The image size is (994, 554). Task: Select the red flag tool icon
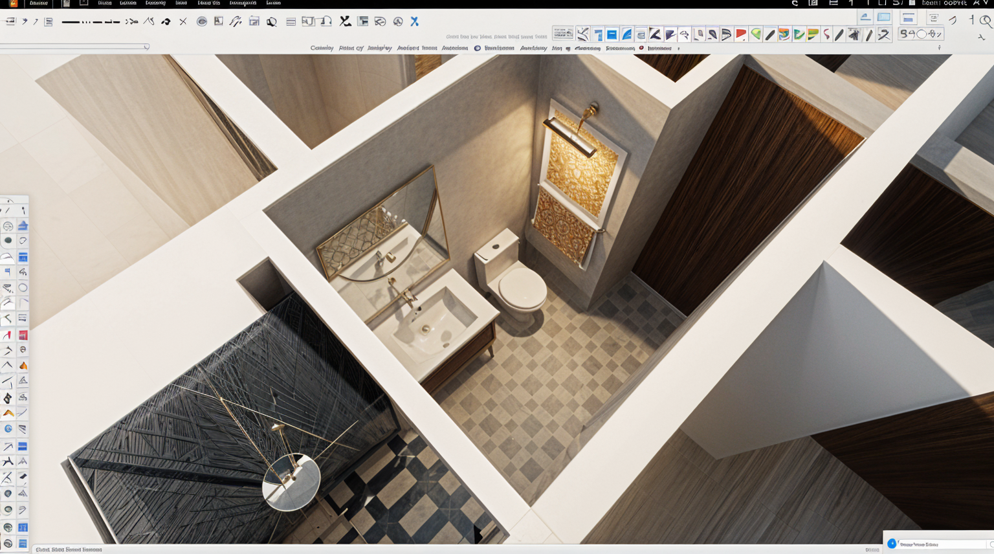tap(741, 34)
